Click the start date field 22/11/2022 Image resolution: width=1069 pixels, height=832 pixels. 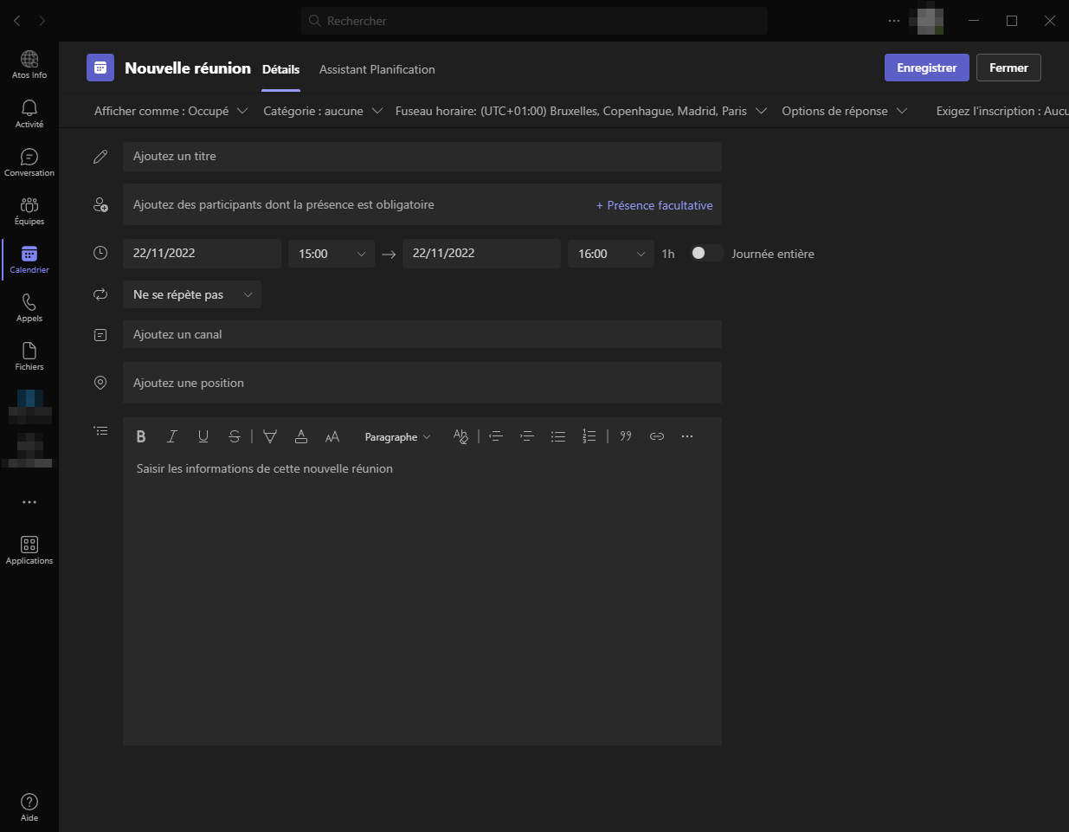(x=202, y=254)
